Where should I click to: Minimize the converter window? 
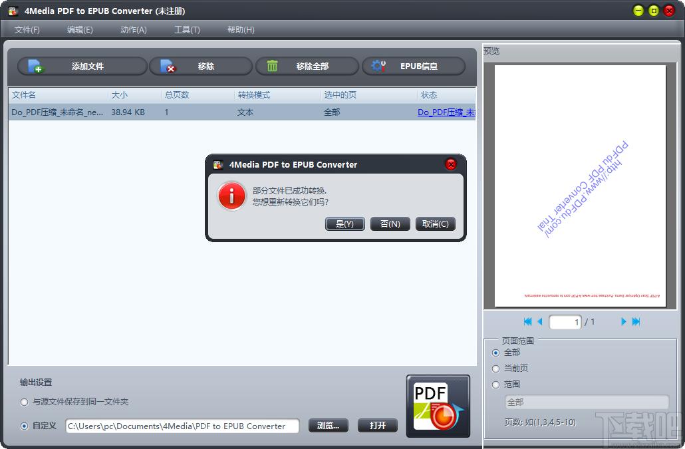pos(638,11)
